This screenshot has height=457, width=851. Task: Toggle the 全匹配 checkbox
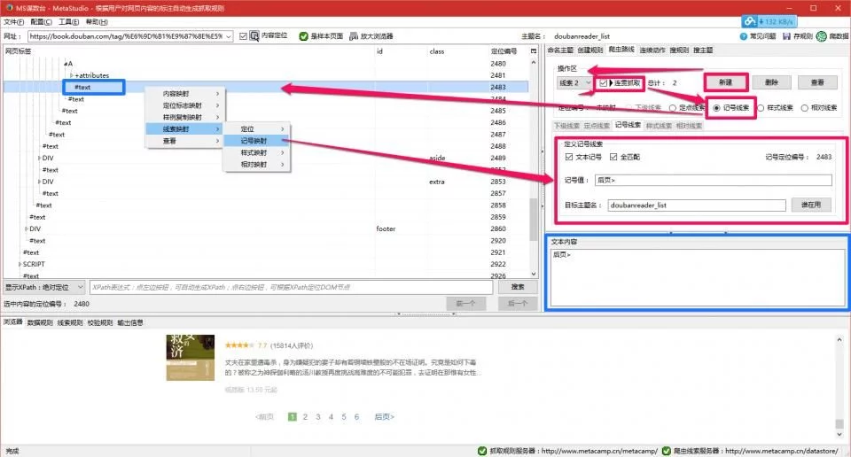[x=613, y=157]
